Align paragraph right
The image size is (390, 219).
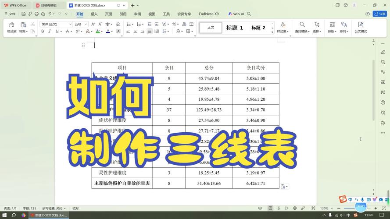pyautogui.click(x=142, y=31)
